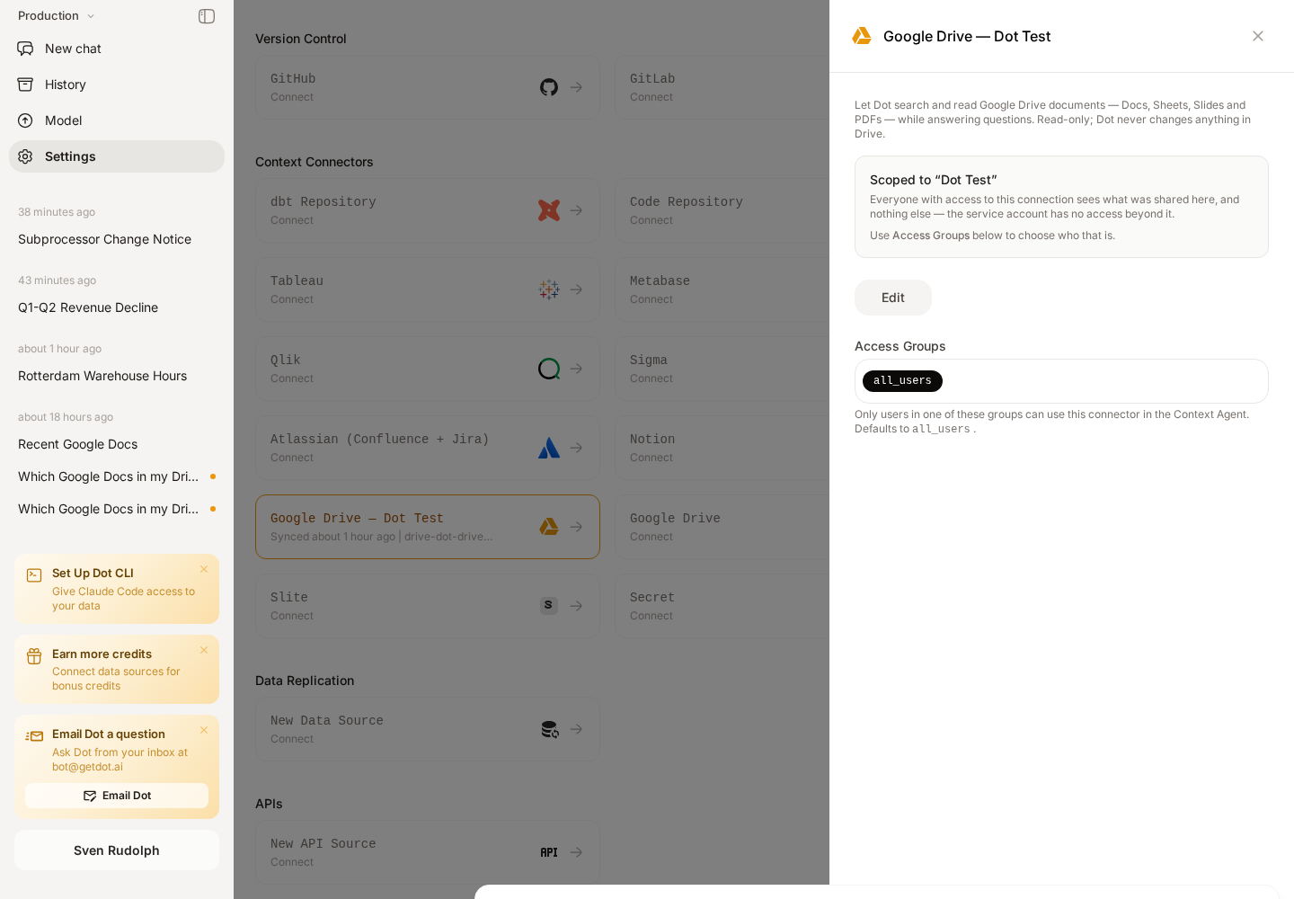1294x899 pixels.
Task: Open the Production workspace dropdown
Action: click(57, 16)
